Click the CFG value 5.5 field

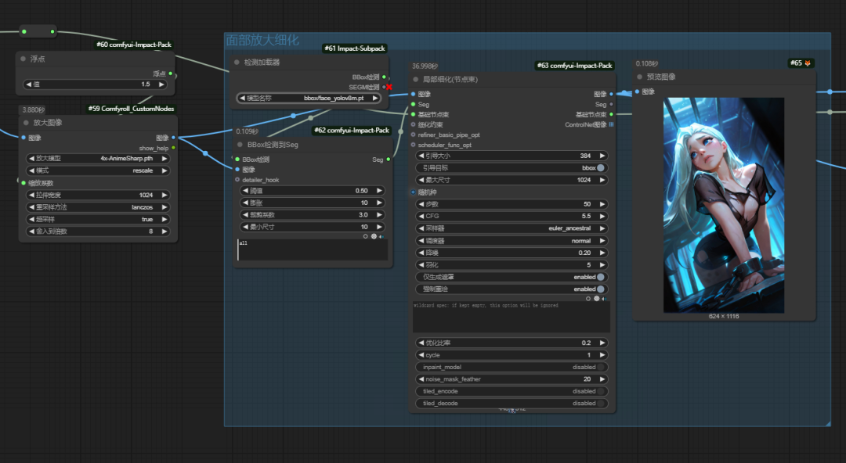click(x=512, y=216)
